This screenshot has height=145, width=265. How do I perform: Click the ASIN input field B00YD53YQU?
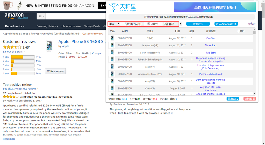[x=133, y=24]
